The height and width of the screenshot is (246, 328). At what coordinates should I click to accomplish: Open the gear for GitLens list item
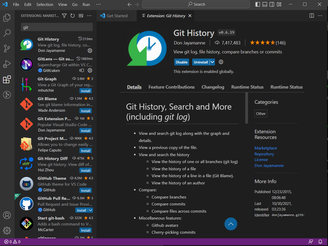tap(90, 70)
